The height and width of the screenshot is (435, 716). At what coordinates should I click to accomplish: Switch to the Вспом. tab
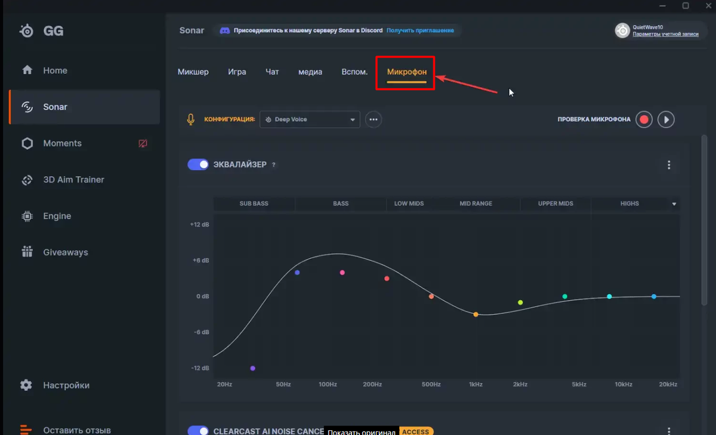354,72
